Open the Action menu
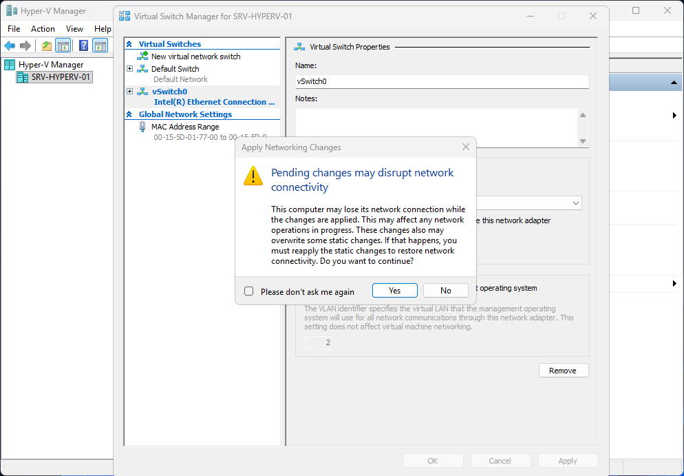Image resolution: width=684 pixels, height=476 pixels. click(43, 29)
